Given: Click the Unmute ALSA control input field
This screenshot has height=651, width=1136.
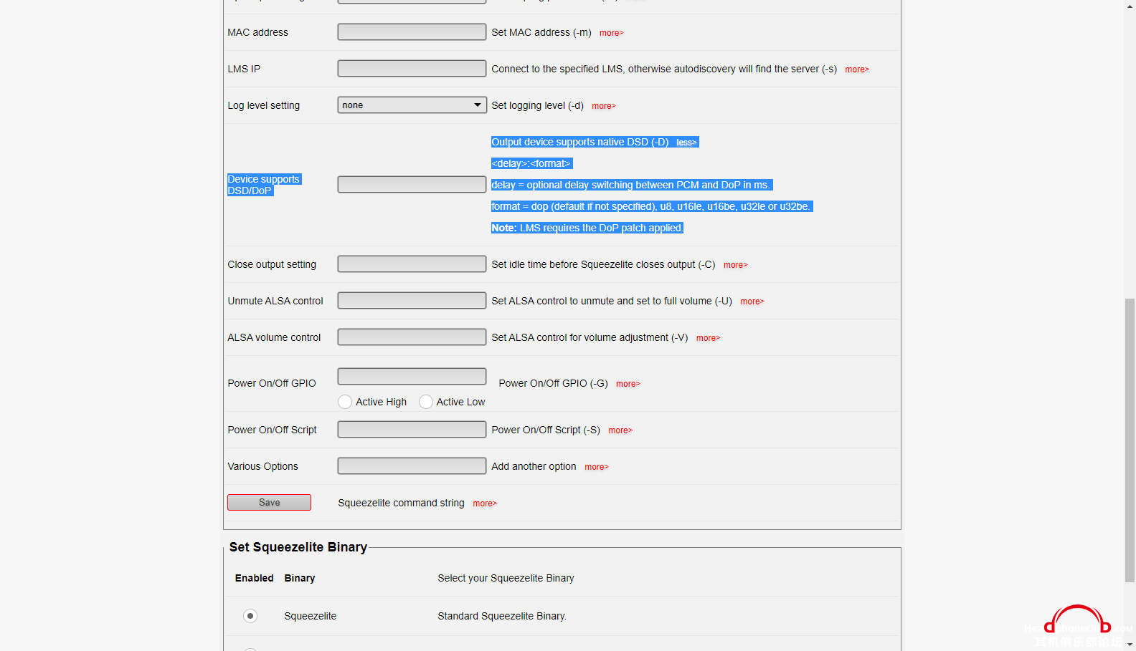Looking at the screenshot, I should click(x=412, y=301).
